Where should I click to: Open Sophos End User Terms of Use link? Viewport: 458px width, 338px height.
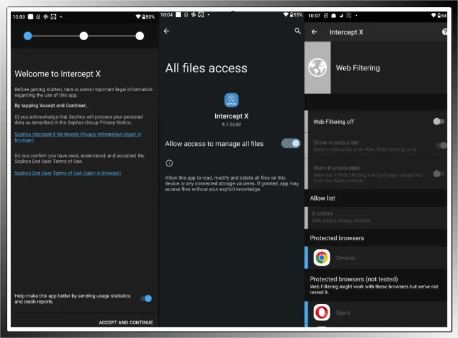point(68,173)
